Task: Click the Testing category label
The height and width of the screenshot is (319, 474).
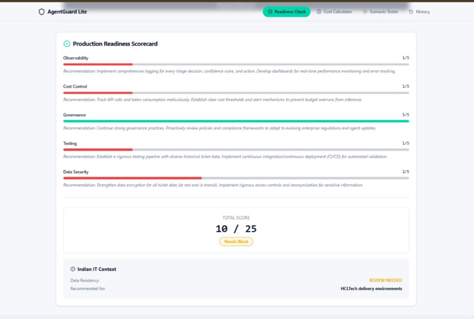Action: (70, 143)
